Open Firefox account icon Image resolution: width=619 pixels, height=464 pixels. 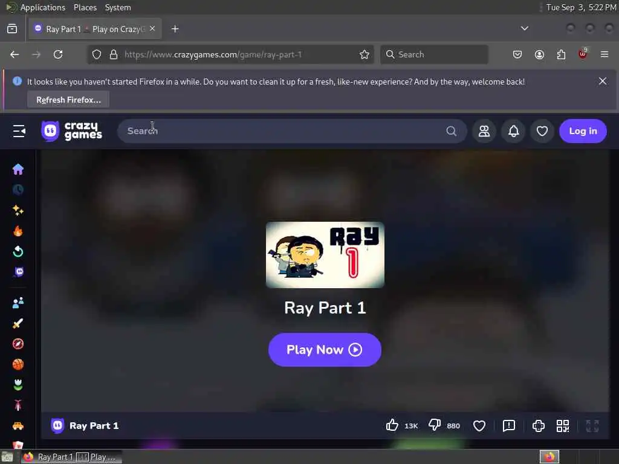click(539, 54)
